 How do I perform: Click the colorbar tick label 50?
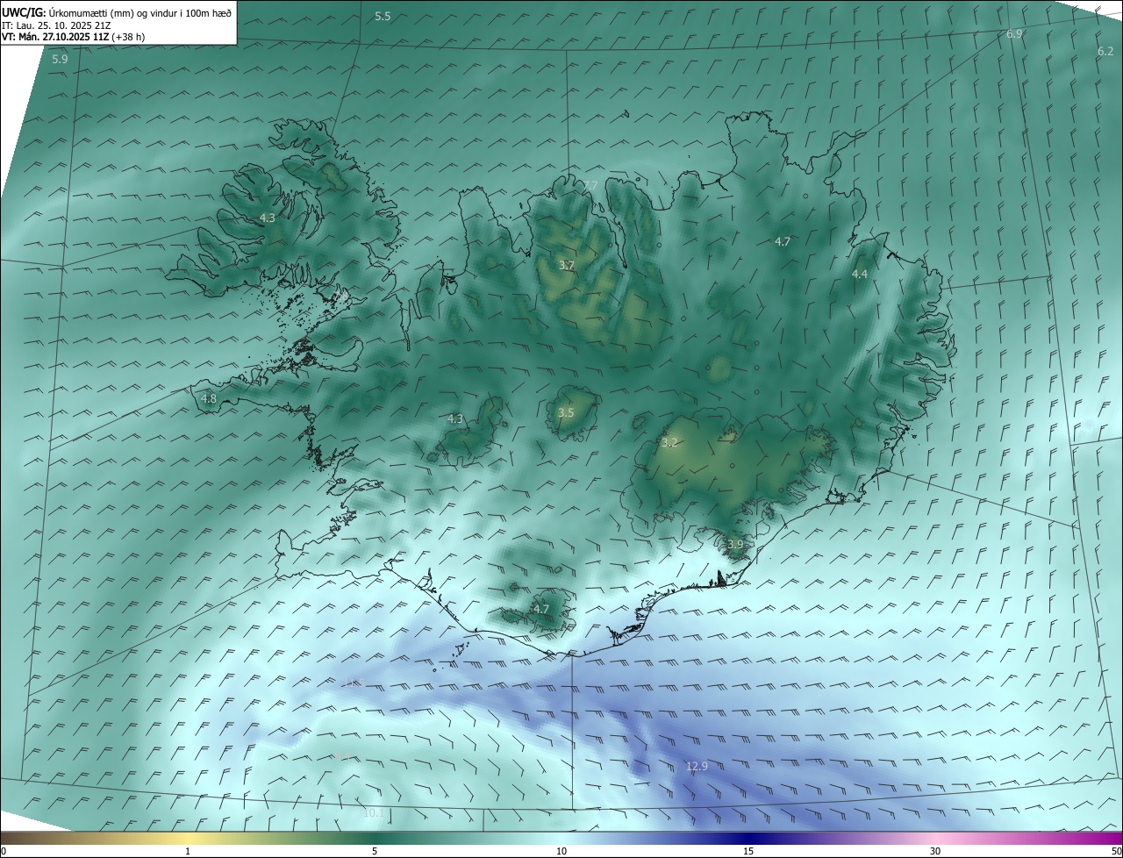point(1116,851)
